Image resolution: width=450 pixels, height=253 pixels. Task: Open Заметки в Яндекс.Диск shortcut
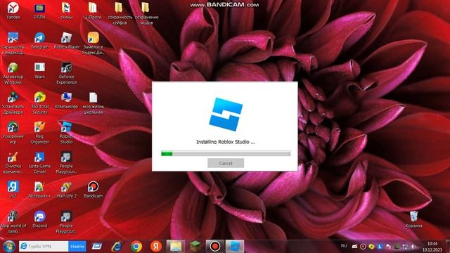click(93, 44)
